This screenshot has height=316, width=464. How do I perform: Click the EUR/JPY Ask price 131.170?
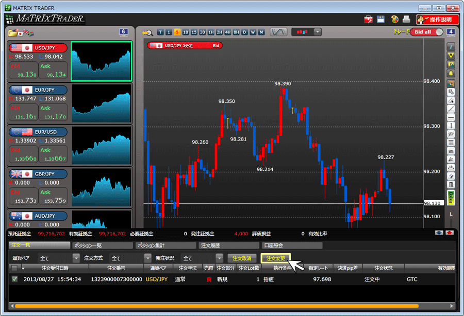click(53, 112)
